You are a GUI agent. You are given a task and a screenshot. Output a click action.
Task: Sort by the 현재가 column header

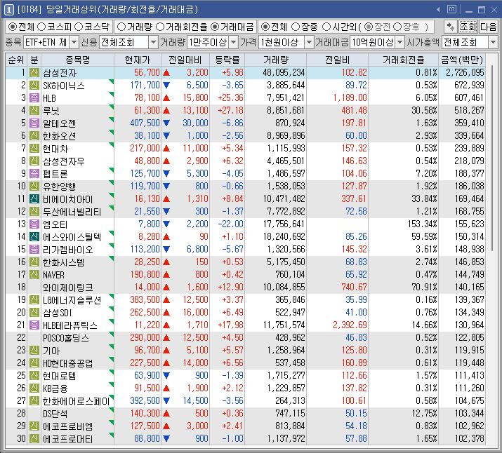point(138,60)
